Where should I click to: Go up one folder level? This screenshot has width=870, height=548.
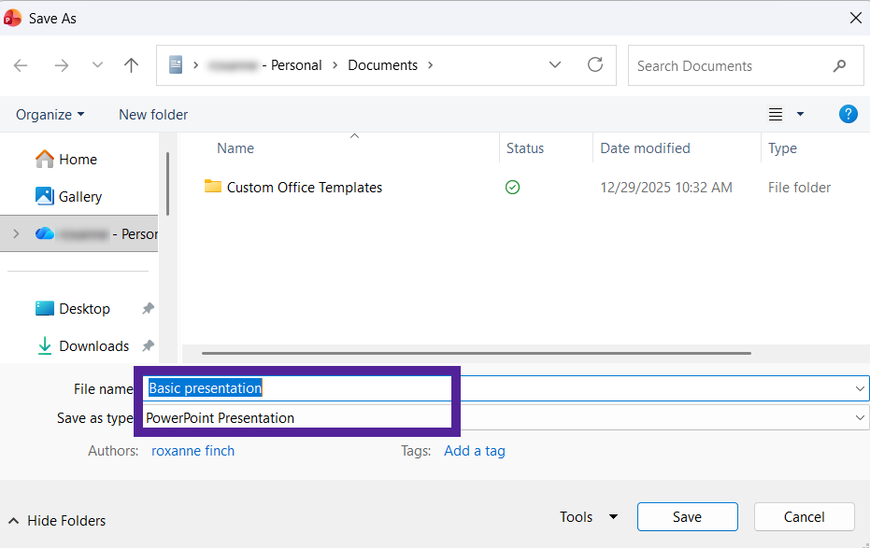coord(131,65)
